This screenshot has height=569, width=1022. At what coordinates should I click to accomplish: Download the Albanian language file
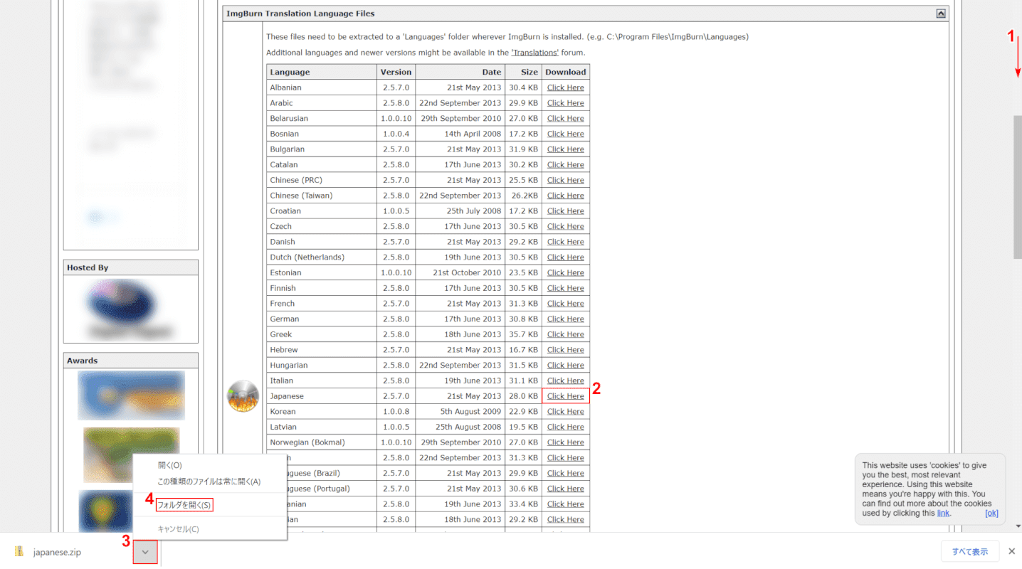pyautogui.click(x=566, y=87)
